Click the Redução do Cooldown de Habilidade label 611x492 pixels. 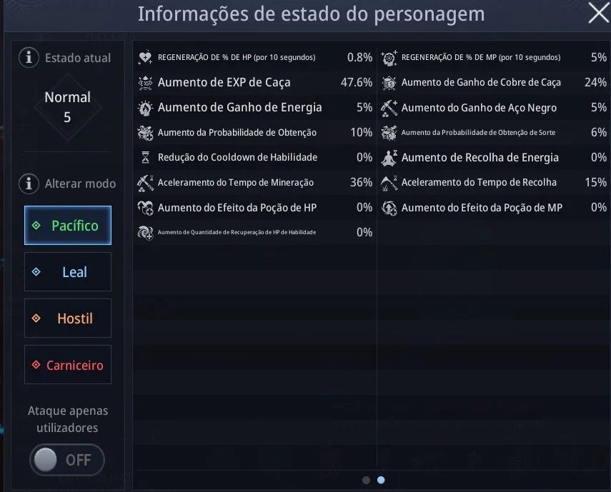tap(237, 157)
